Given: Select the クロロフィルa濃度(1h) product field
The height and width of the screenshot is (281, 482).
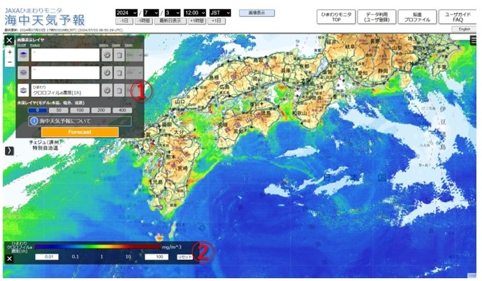Looking at the screenshot, I should point(65,90).
